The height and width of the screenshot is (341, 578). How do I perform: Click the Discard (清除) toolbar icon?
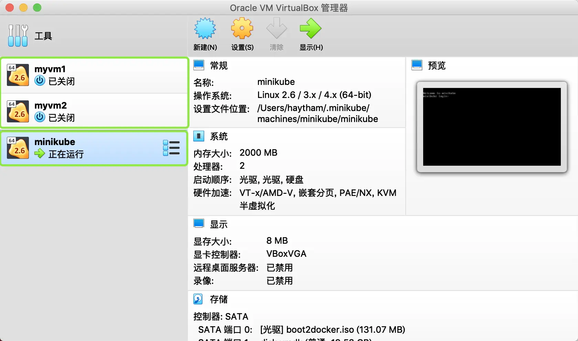pyautogui.click(x=277, y=28)
